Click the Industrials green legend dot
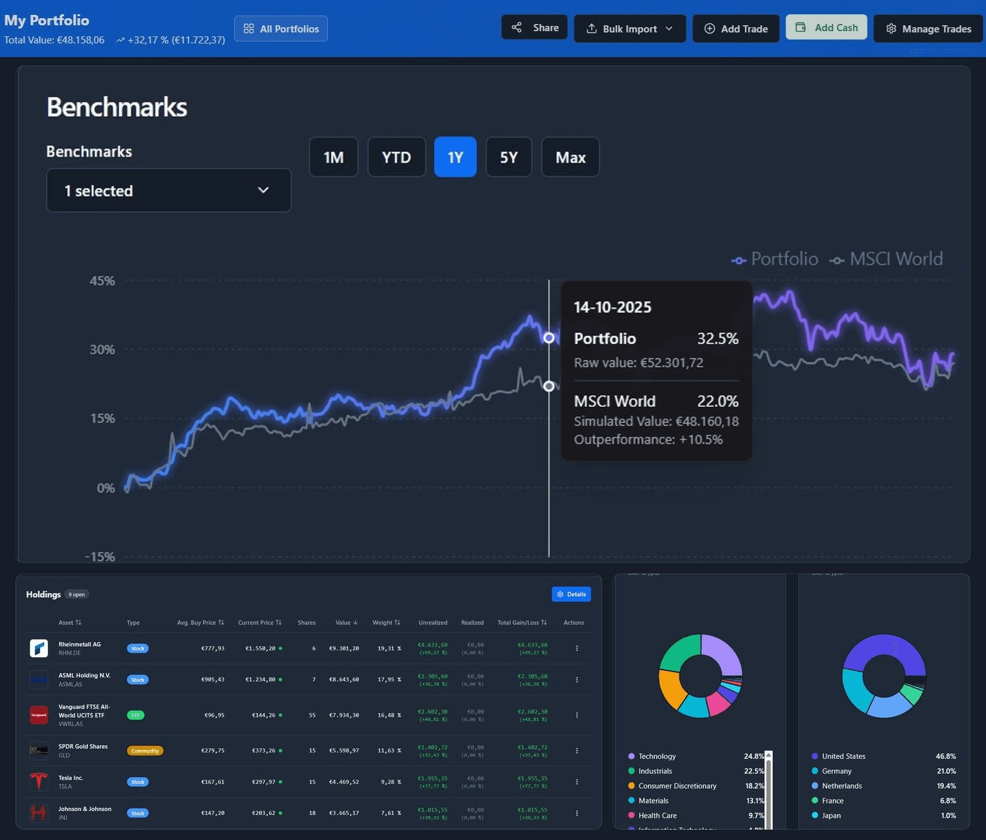Screen dimensions: 986x840 pos(631,771)
